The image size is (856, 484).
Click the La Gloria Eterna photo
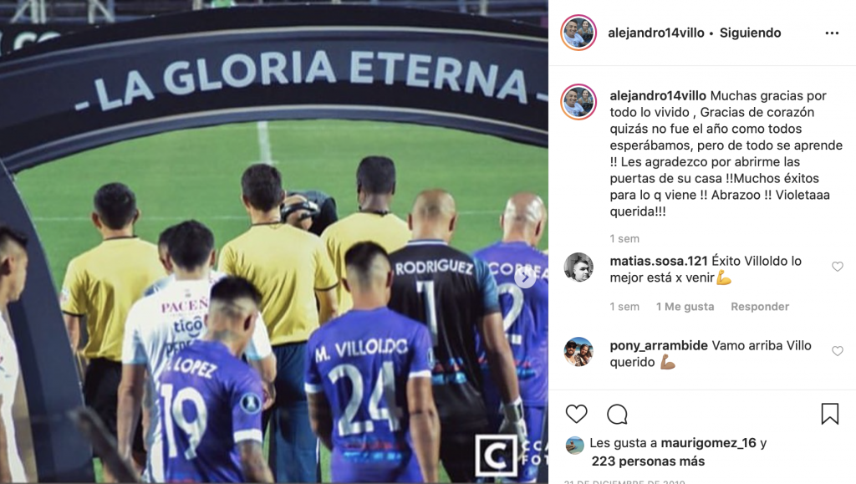274,242
